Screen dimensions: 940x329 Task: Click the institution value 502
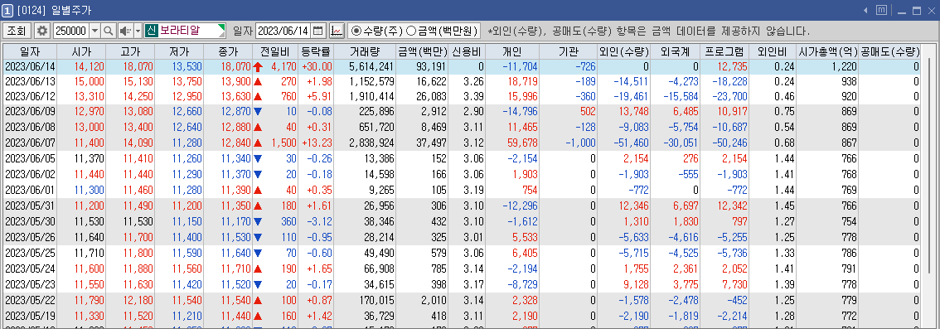(x=587, y=111)
